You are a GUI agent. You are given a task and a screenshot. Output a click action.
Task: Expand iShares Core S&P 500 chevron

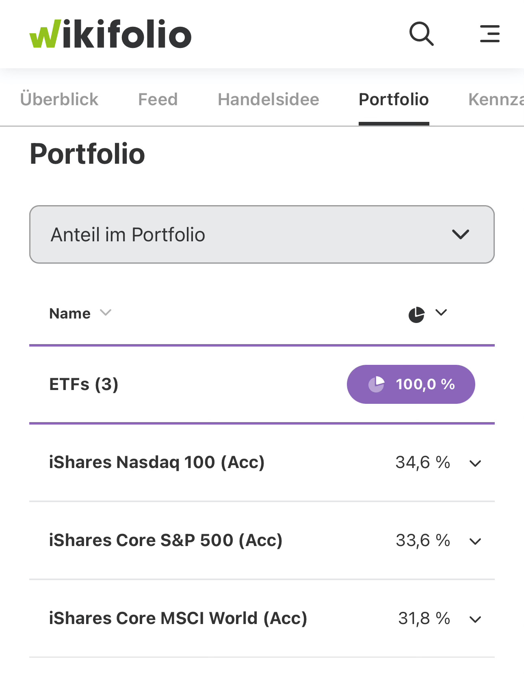click(475, 541)
